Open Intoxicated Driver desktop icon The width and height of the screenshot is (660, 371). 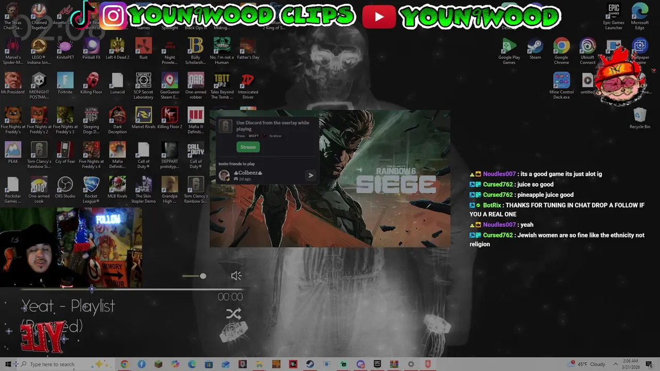tap(248, 86)
